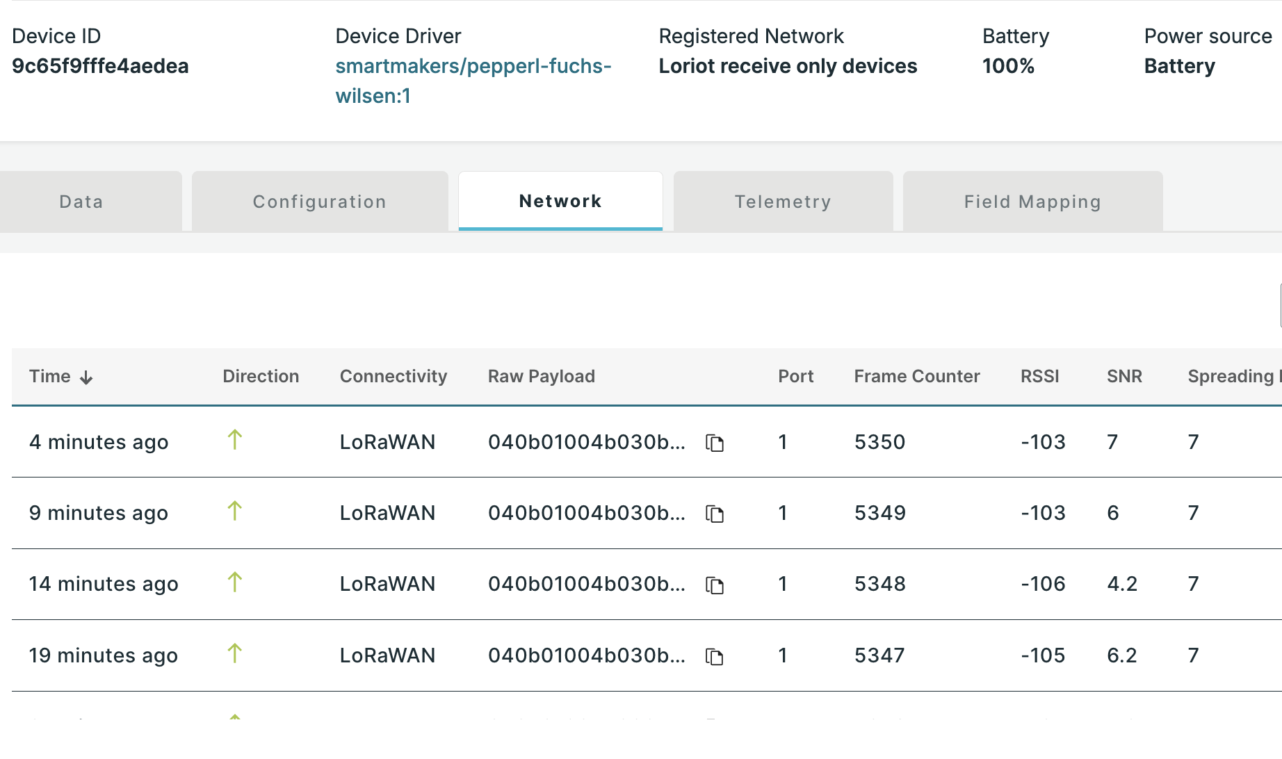The width and height of the screenshot is (1282, 759).
Task: Open the Data tab
Action: point(81,202)
